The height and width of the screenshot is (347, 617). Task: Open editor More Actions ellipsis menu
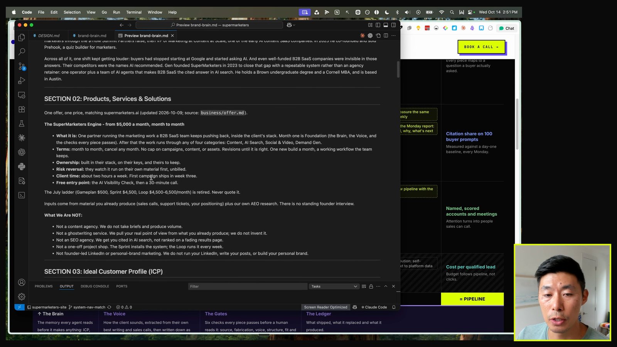(393, 35)
